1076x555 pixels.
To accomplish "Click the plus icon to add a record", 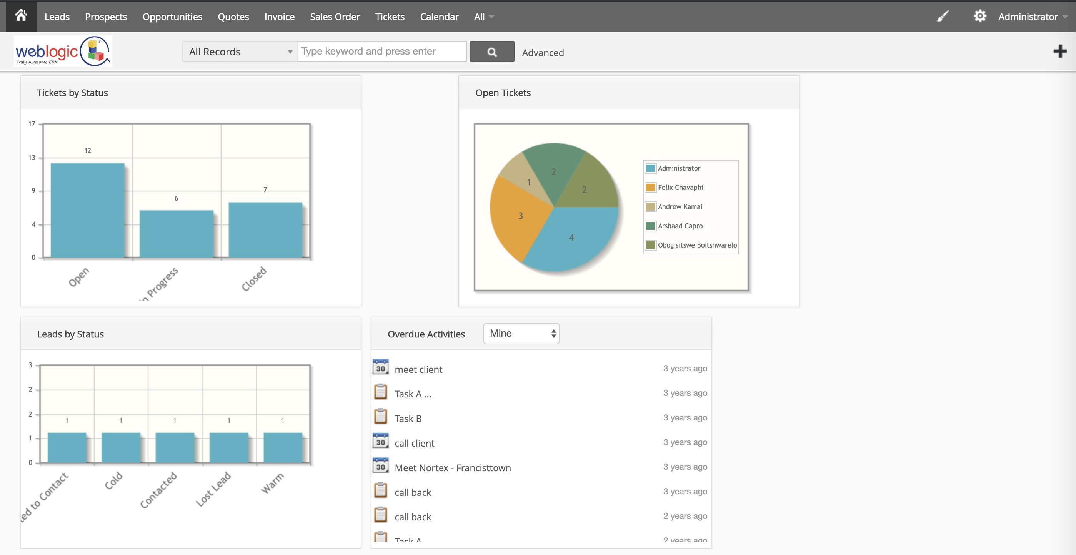I will pyautogui.click(x=1060, y=51).
